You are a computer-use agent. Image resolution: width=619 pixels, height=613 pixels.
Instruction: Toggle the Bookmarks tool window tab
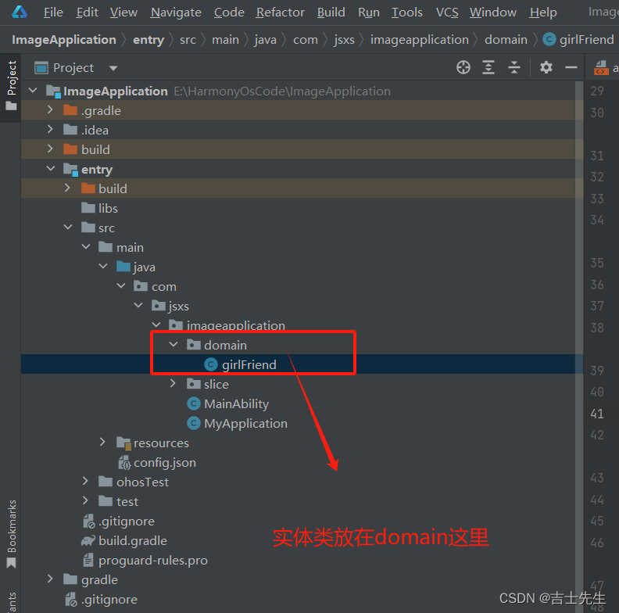tap(11, 533)
